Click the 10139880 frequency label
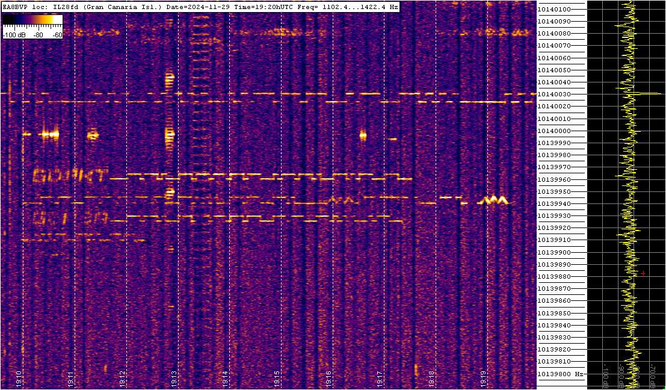This screenshot has height=390, width=666. tap(554, 277)
